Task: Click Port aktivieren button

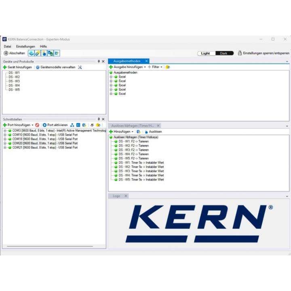Action: click(x=55, y=125)
